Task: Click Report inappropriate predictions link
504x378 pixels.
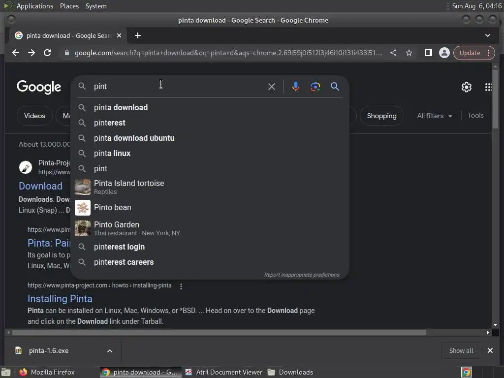Action: coord(302,275)
